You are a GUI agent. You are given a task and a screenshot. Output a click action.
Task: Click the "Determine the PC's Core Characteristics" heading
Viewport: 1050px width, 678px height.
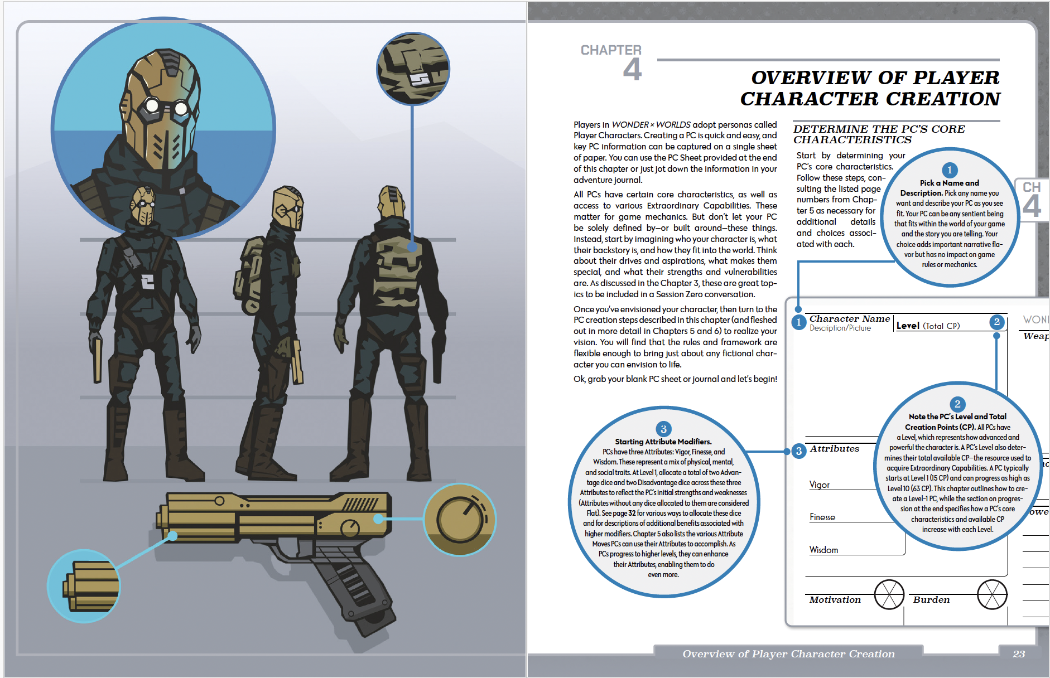[879, 134]
